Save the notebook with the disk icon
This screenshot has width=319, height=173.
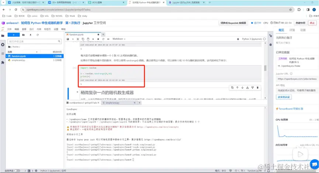click(68, 39)
